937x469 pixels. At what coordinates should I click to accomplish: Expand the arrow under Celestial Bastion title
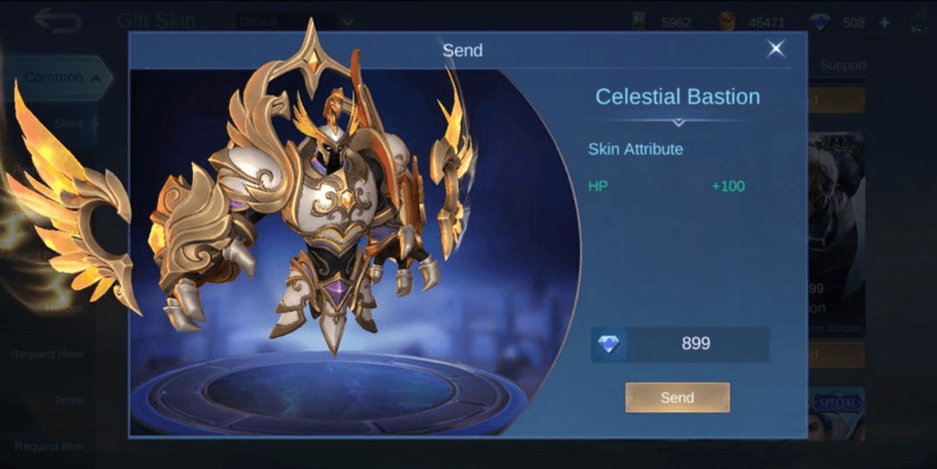pyautogui.click(x=678, y=122)
